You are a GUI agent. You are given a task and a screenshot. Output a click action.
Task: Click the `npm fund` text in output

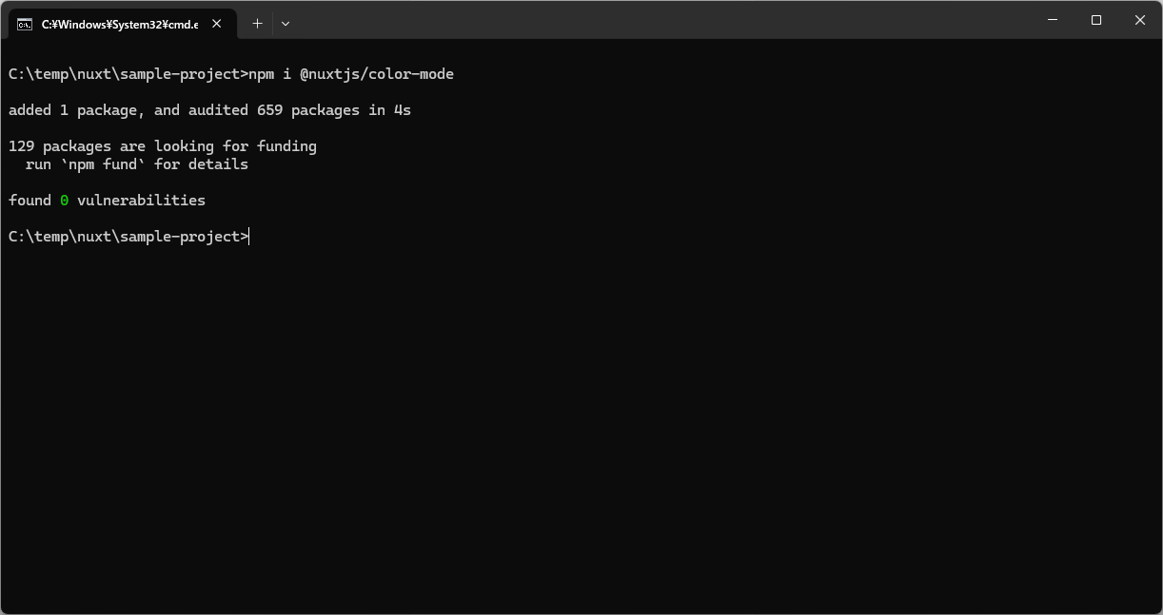pyautogui.click(x=104, y=164)
